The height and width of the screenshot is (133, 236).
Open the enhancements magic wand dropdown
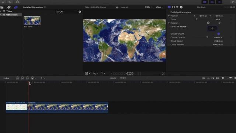96,74
